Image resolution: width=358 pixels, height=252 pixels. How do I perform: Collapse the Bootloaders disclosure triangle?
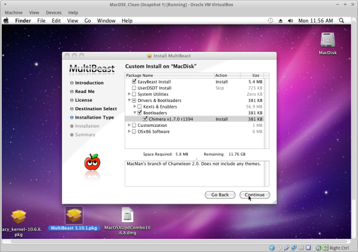135,113
